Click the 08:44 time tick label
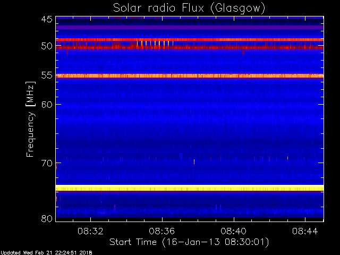 point(305,231)
